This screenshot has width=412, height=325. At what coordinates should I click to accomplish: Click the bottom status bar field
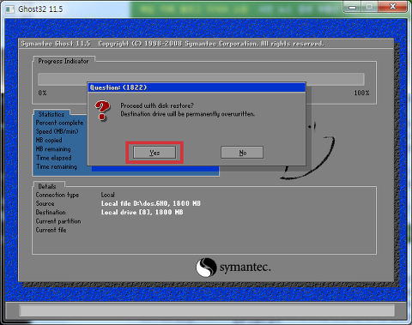tap(207, 310)
